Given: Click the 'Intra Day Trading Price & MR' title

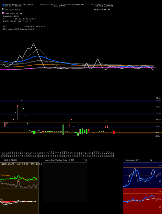Looking at the screenshot, I should coord(60,160).
